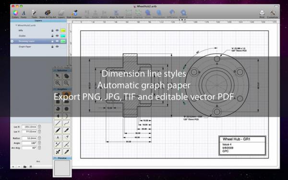Image resolution: width=288 pixels, height=180 pixels.
Task: Collapse the Selection section in Tools palette
Action: 54,71
